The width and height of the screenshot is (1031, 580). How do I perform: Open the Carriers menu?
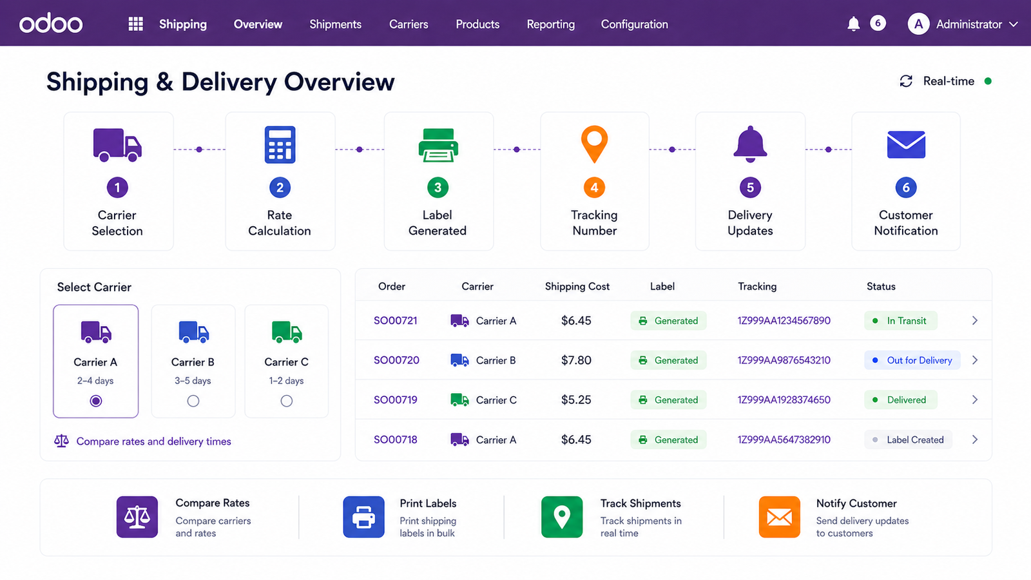tap(409, 24)
